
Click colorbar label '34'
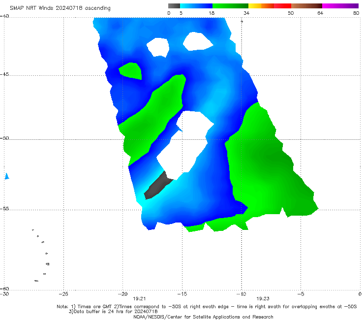pos(246,13)
